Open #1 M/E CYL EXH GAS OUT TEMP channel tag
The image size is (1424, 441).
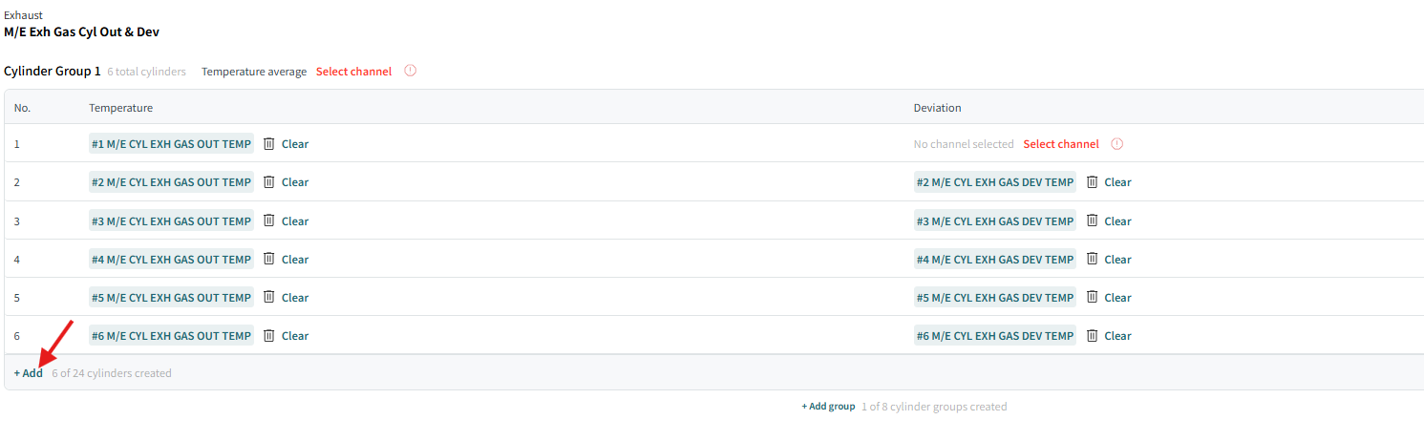pos(171,144)
